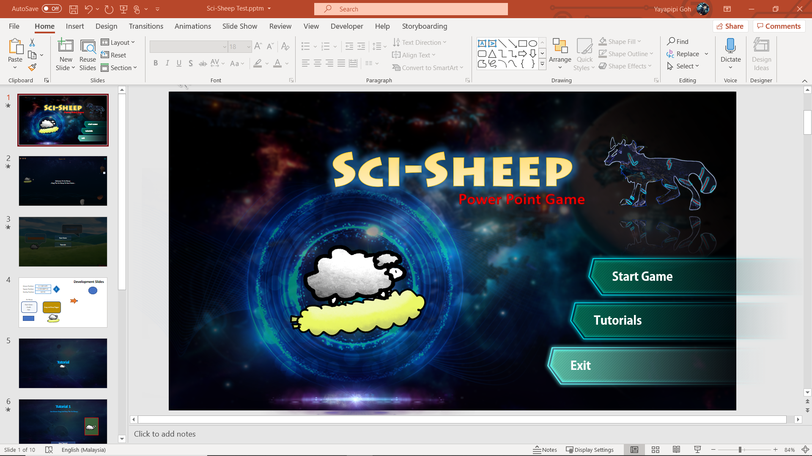Start Dictate microphone
The image size is (812, 456).
point(730,51)
